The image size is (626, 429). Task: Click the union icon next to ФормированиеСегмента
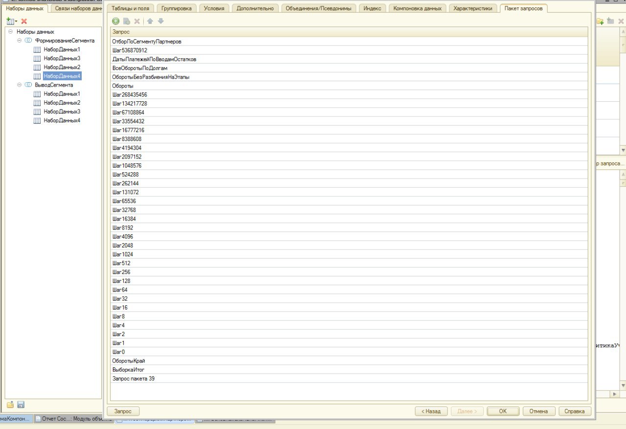pos(28,41)
